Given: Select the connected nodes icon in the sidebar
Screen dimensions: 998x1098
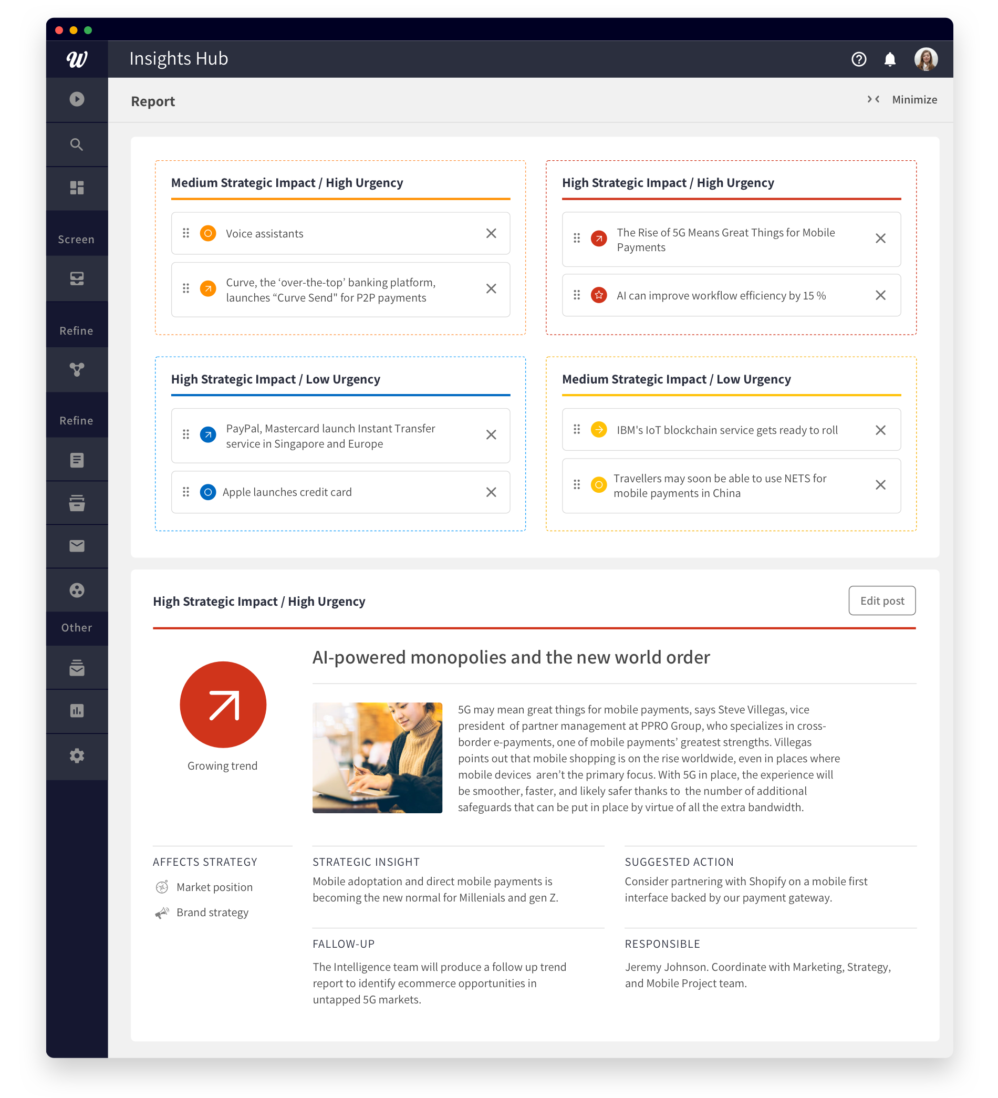Looking at the screenshot, I should (x=77, y=369).
